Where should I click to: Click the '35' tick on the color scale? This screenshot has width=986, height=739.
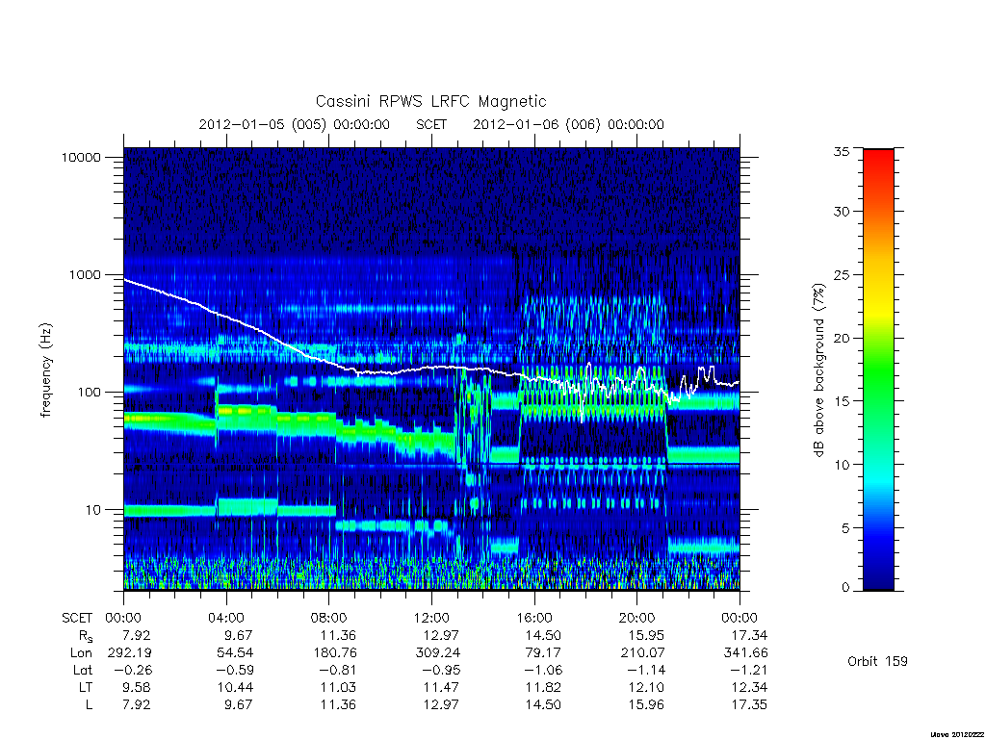coord(841,151)
